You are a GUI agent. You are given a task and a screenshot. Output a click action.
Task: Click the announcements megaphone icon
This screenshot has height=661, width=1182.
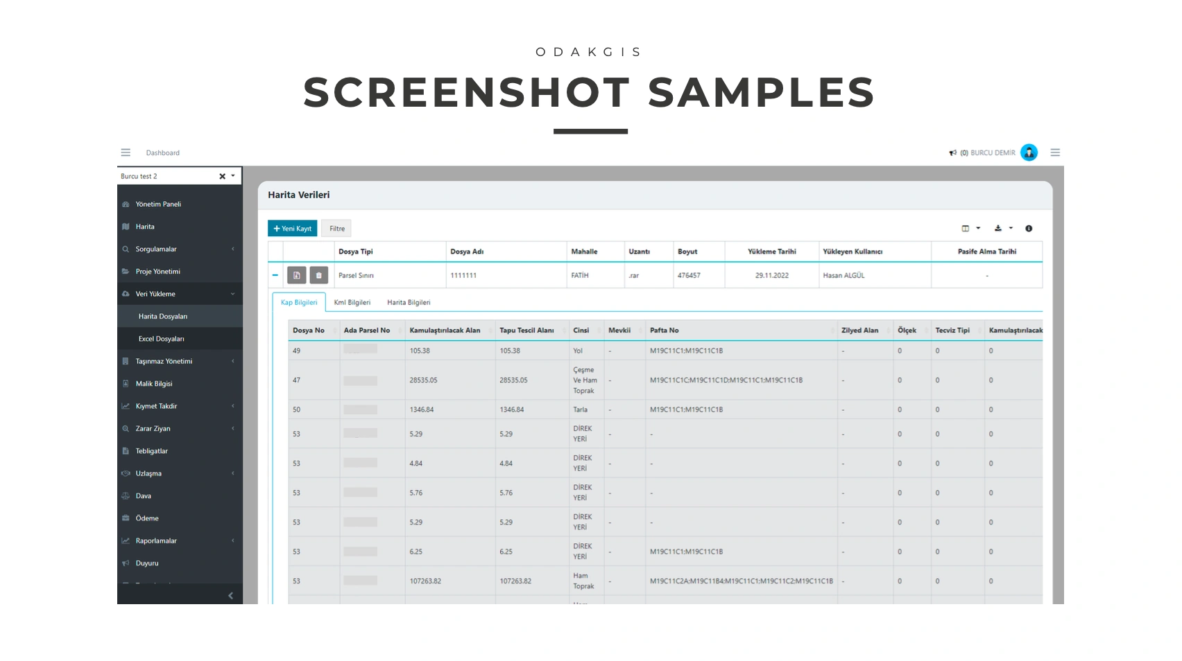(952, 153)
